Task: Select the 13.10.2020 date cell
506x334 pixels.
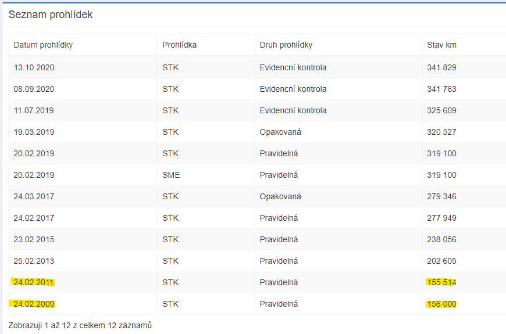Action: 34,67
